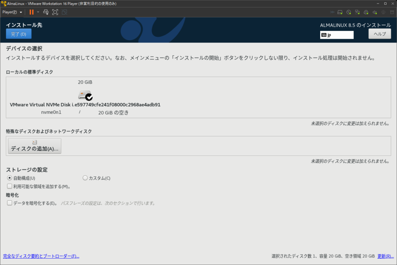
Task: Enable the 利用可能な領域を追加する(M) checkbox
Action: tap(10, 186)
